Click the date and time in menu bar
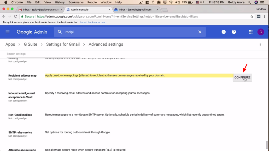This screenshot has width=269, height=151. [217, 2]
